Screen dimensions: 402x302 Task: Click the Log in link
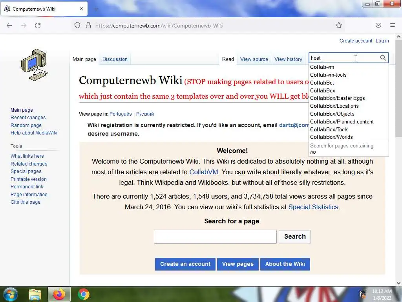pos(382,41)
